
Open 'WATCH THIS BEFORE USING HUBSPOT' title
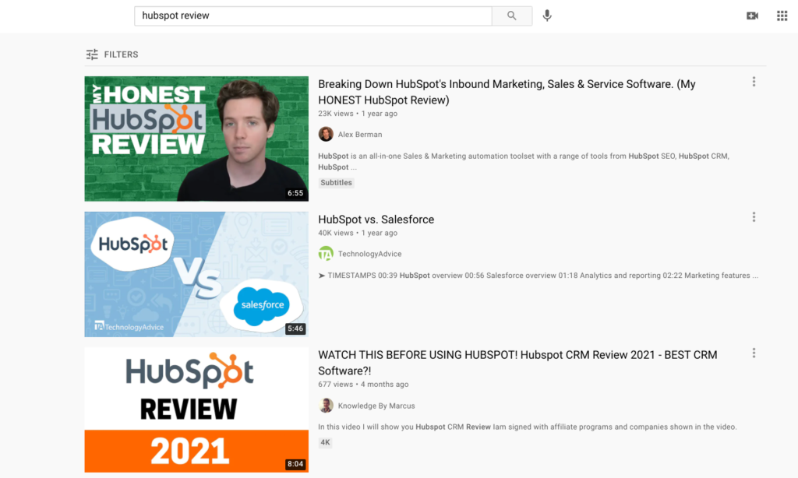[517, 355]
